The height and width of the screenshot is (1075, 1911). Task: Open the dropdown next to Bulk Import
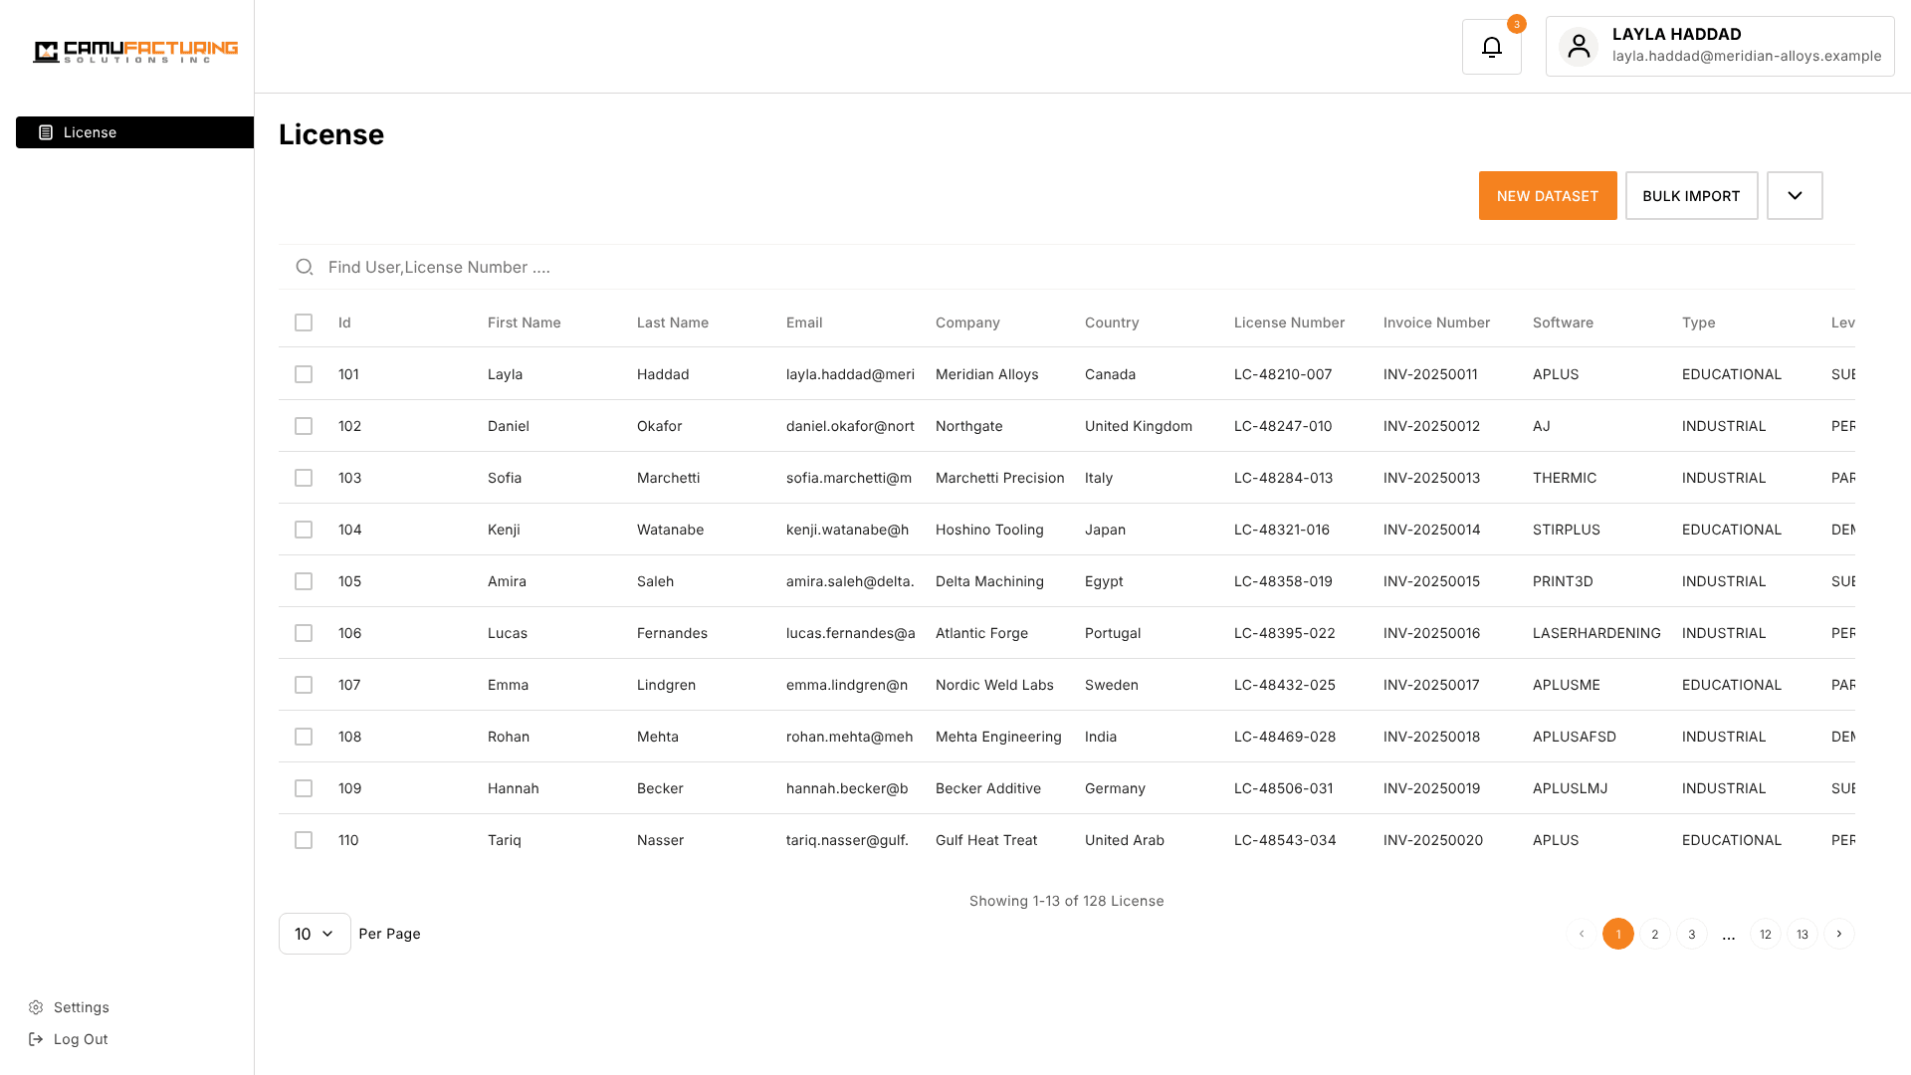[x=1795, y=196]
